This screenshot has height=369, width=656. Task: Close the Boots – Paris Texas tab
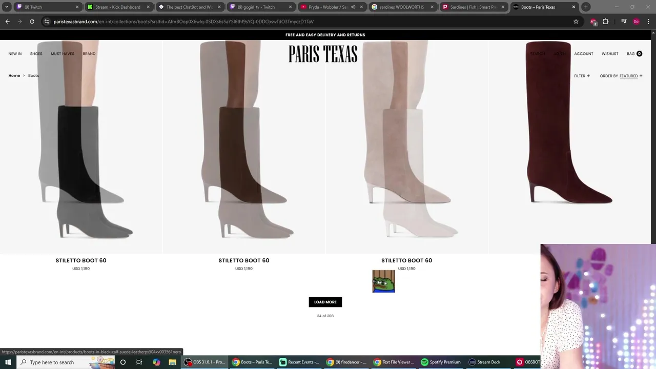click(573, 7)
